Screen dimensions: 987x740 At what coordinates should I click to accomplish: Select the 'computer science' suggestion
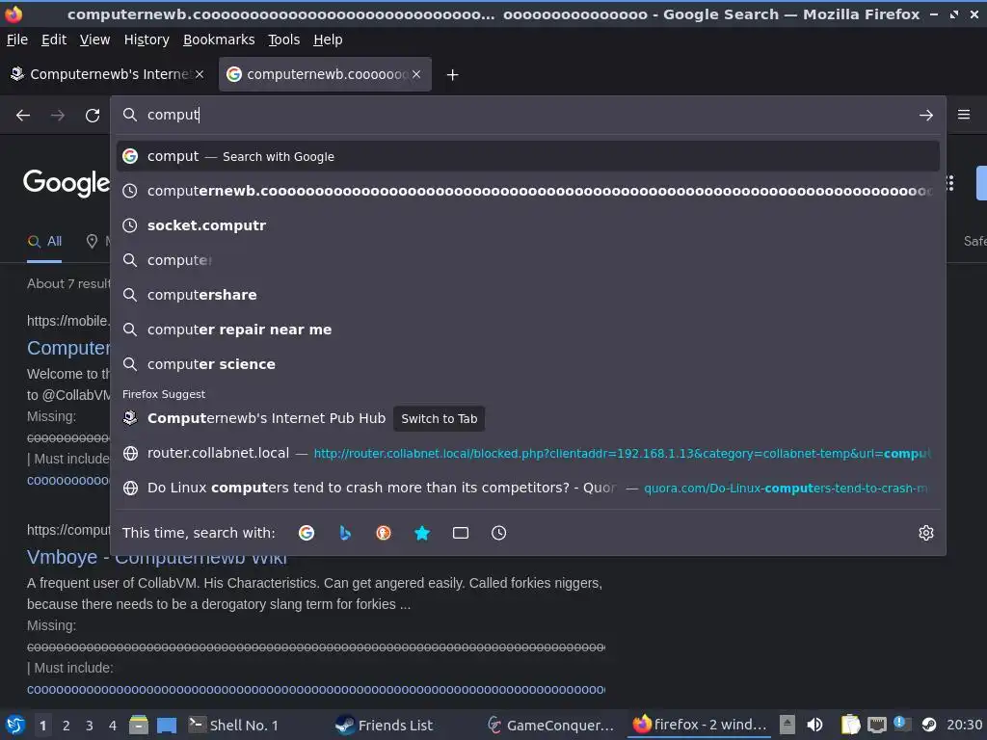click(x=527, y=363)
